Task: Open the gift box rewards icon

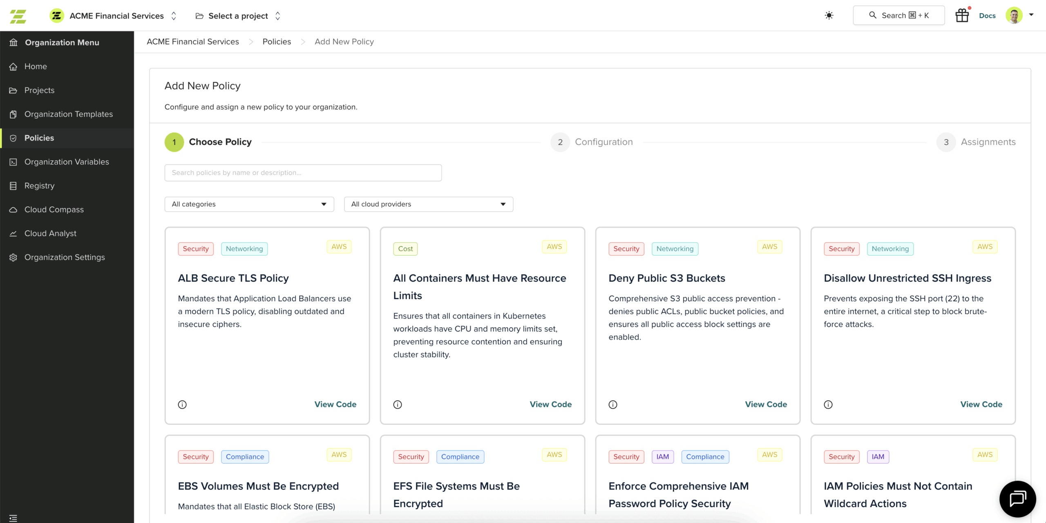Action: click(x=962, y=16)
